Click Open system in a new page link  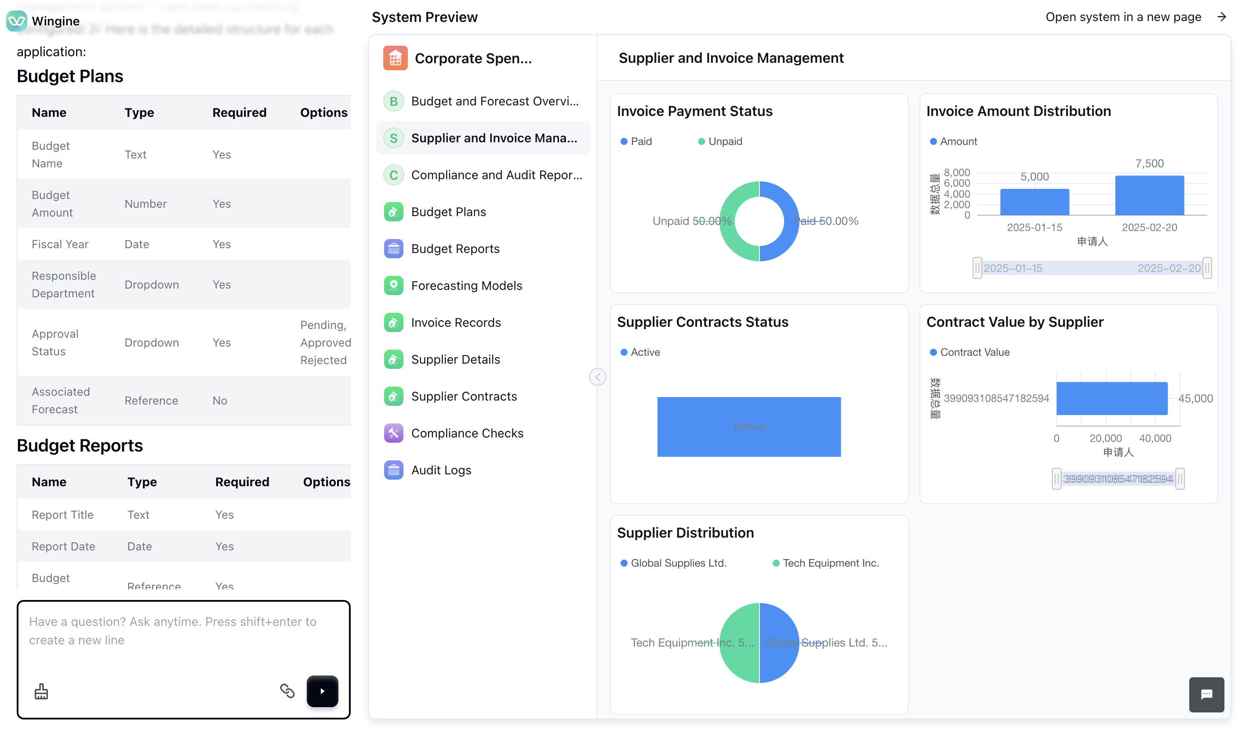click(x=1123, y=17)
